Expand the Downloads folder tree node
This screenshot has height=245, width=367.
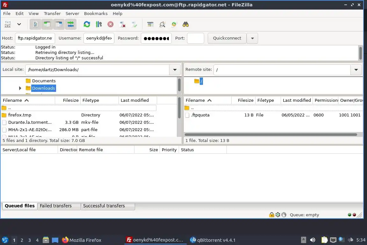pyautogui.click(x=20, y=88)
